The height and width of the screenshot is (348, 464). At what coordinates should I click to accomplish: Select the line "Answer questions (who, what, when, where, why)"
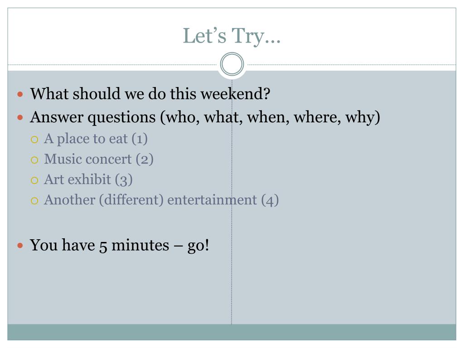[x=205, y=117]
